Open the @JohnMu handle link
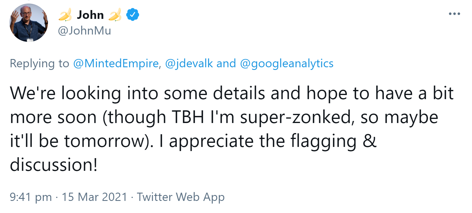The height and width of the screenshot is (213, 472). click(x=84, y=31)
